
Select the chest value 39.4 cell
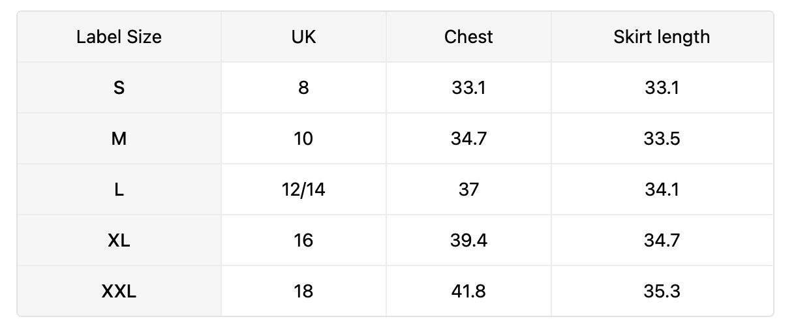coord(468,240)
